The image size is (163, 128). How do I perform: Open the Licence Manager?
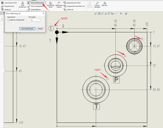click(x=97, y=5)
